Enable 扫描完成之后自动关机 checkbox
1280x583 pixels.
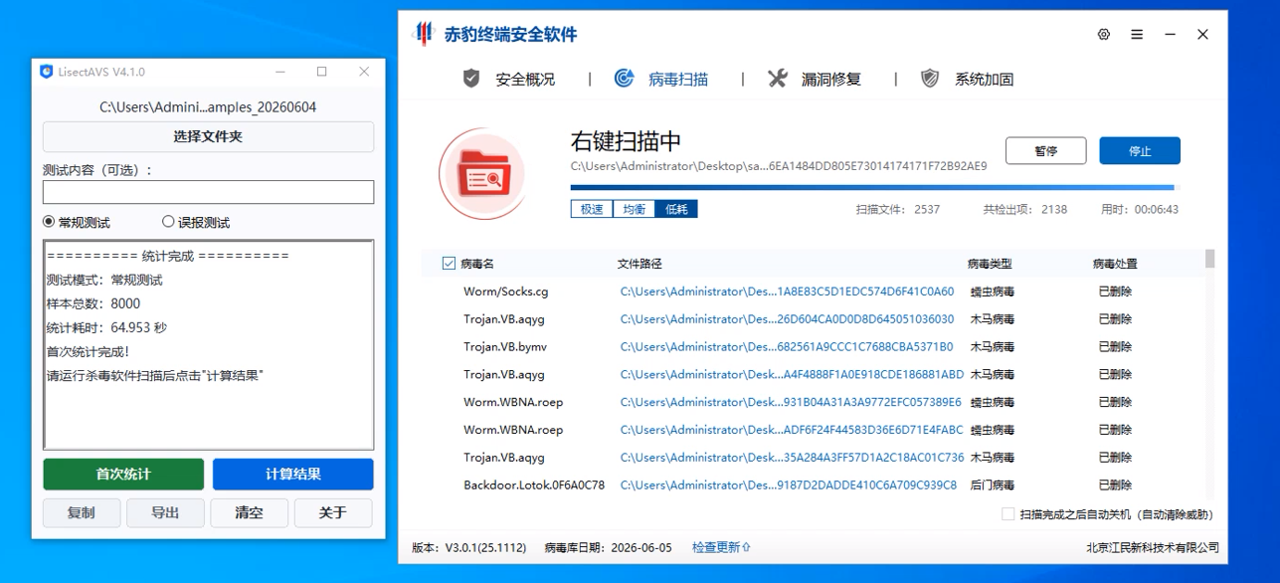point(1008,514)
